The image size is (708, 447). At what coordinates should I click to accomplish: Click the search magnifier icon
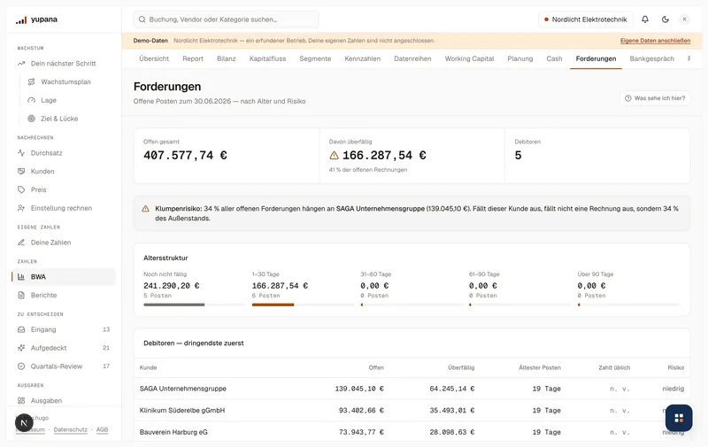142,19
